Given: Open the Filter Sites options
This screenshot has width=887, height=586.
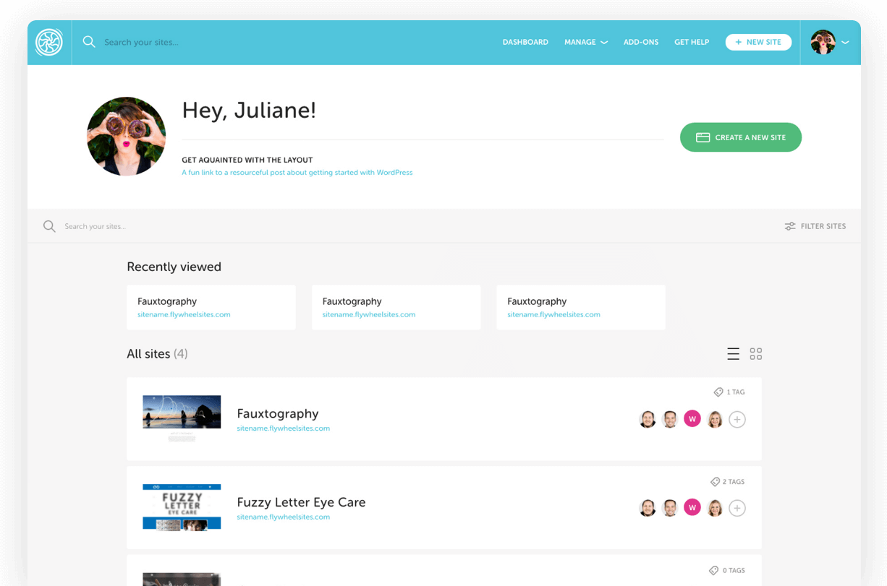Looking at the screenshot, I should [815, 226].
